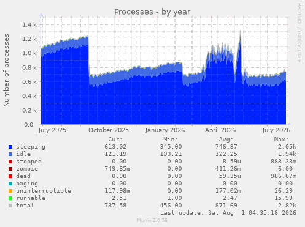Click the 'July 2026' x-axis label
The image size is (305, 227).
(x=276, y=130)
